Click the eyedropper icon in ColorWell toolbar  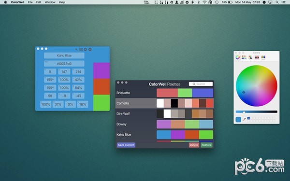[x=76, y=50]
